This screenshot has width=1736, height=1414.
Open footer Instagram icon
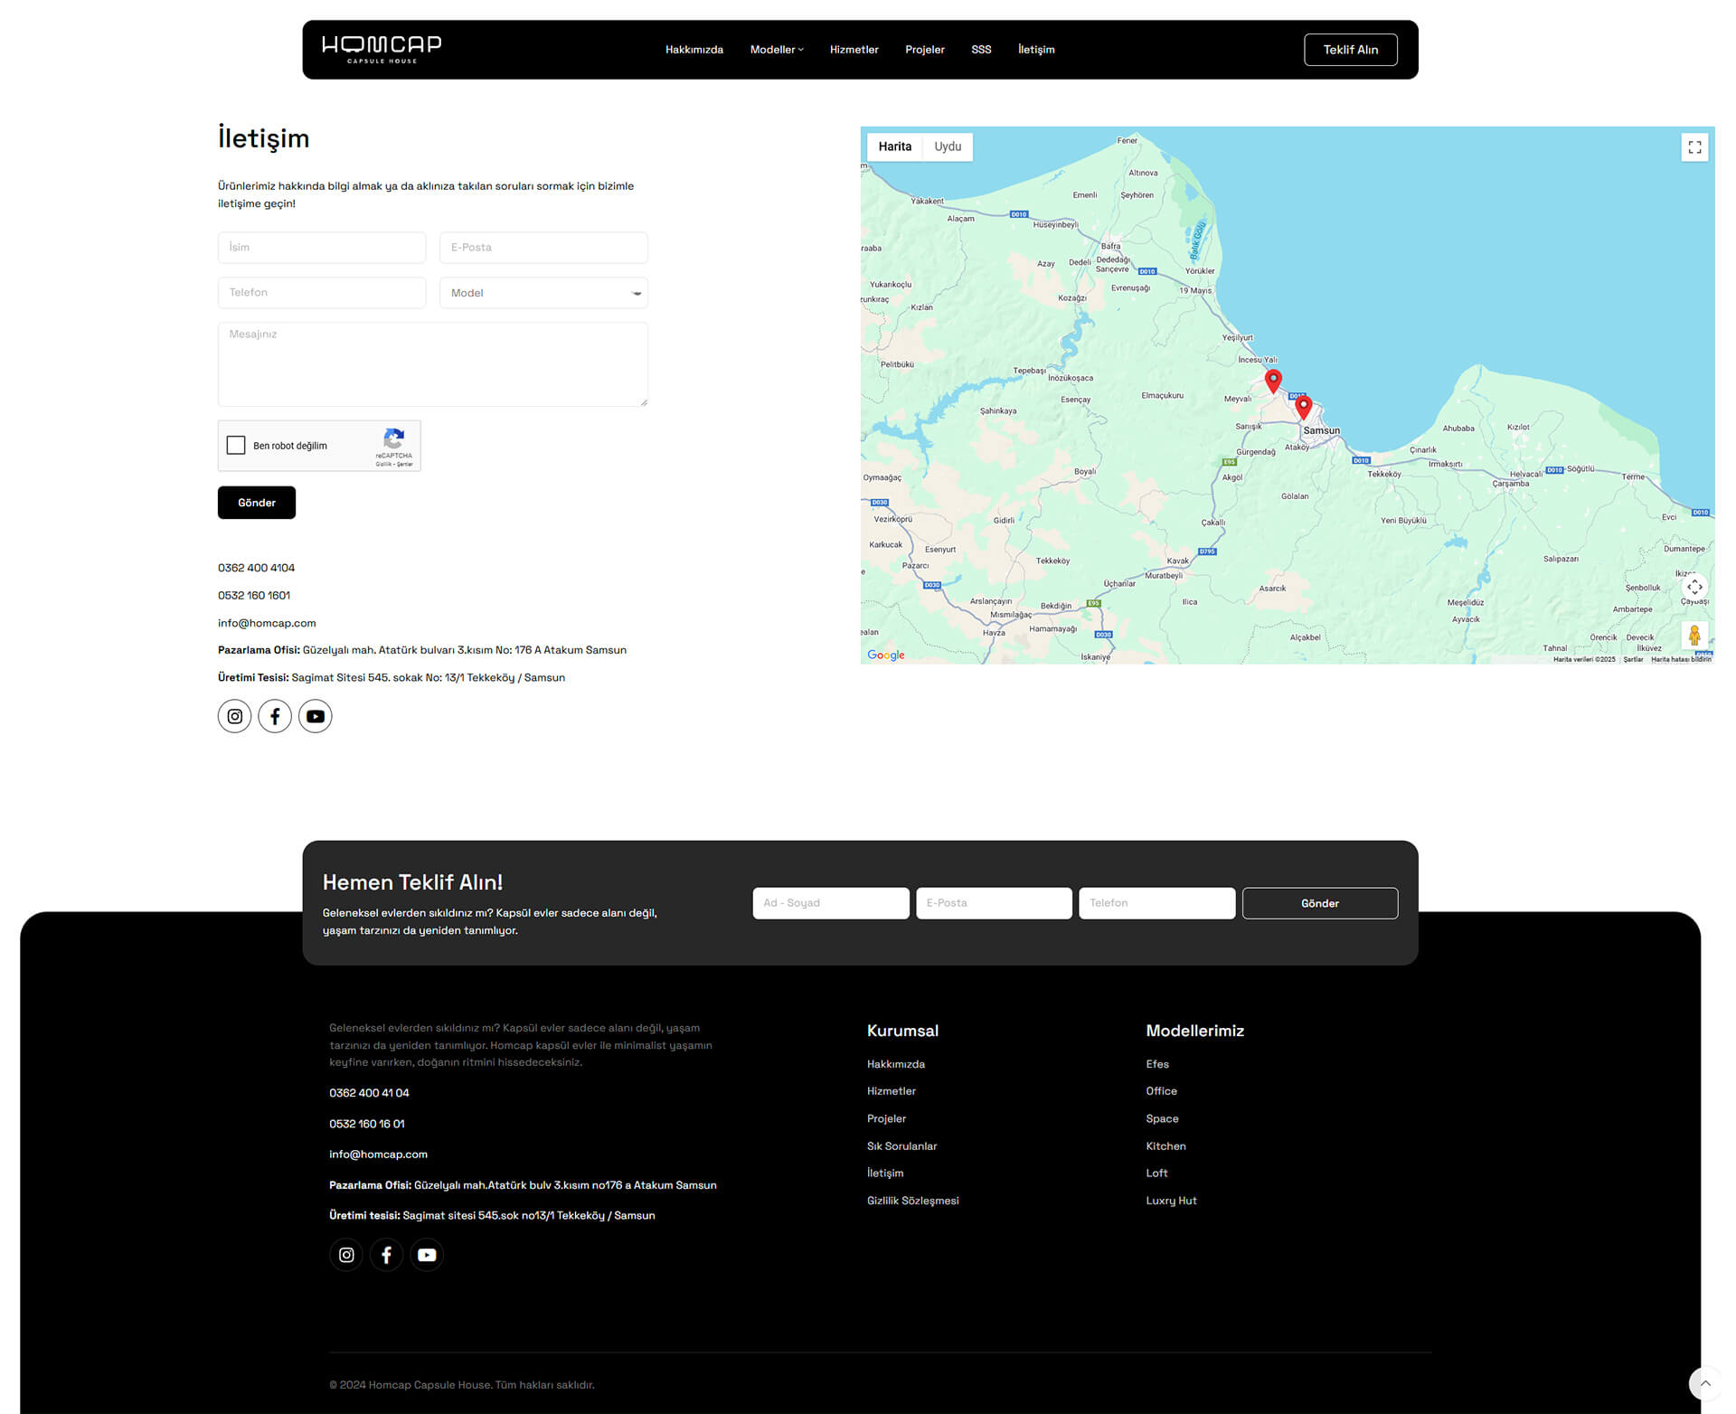pyautogui.click(x=346, y=1255)
